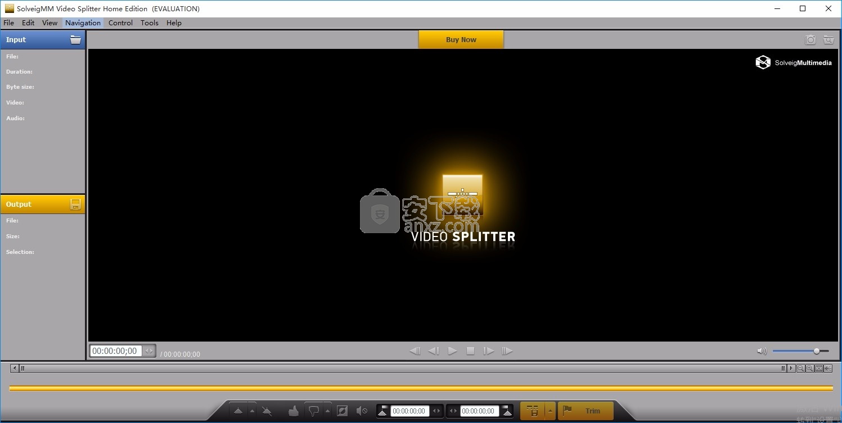Zoom in the timeline
Image resolution: width=842 pixels, height=423 pixels.
click(x=809, y=369)
